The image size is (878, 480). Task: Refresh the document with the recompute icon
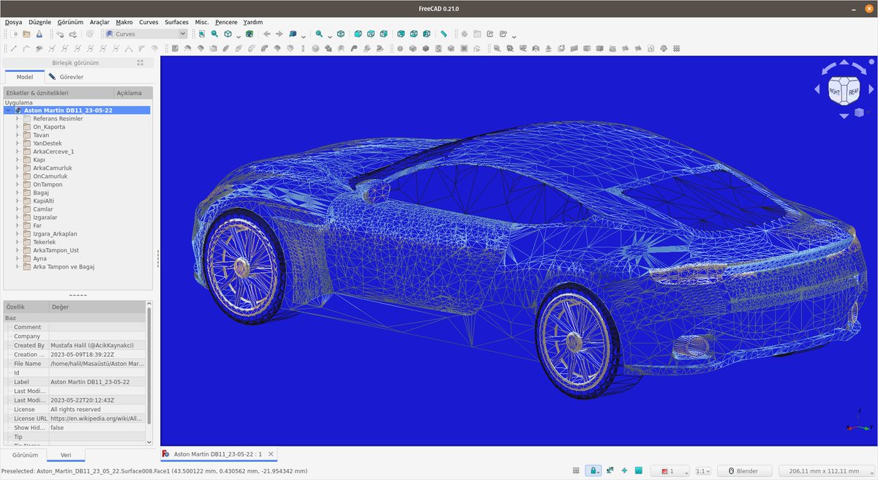pos(89,34)
